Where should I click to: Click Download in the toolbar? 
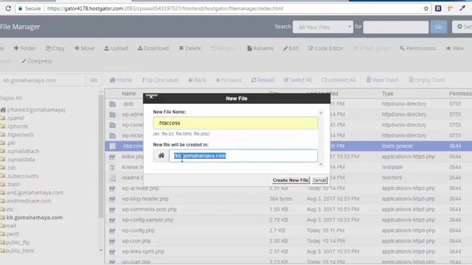pyautogui.click(x=153, y=49)
